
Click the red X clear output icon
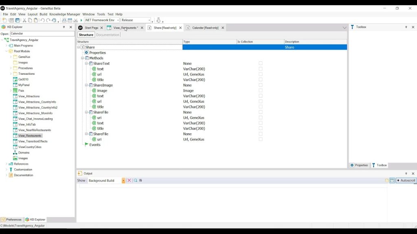[x=129, y=180]
